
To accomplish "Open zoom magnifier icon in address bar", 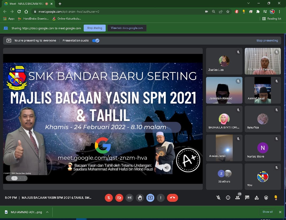I will coord(214,12).
